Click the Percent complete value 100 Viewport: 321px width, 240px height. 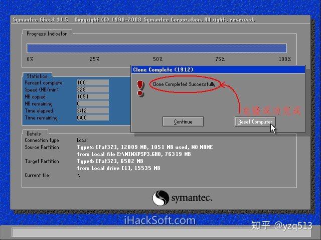click(93, 82)
